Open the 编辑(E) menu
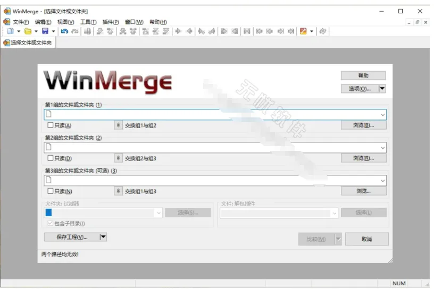This screenshot has width=442, height=289. coord(43,22)
